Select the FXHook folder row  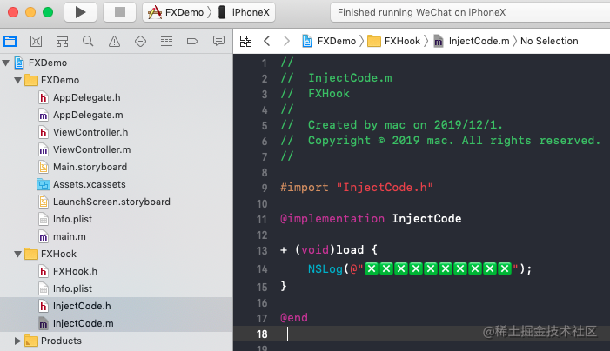[x=117, y=254]
